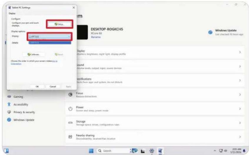
Task: Open the Power settings row
Action: (x=155, y=109)
